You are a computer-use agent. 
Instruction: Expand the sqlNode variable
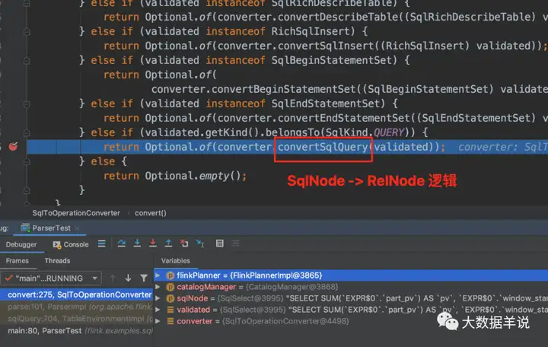158,298
